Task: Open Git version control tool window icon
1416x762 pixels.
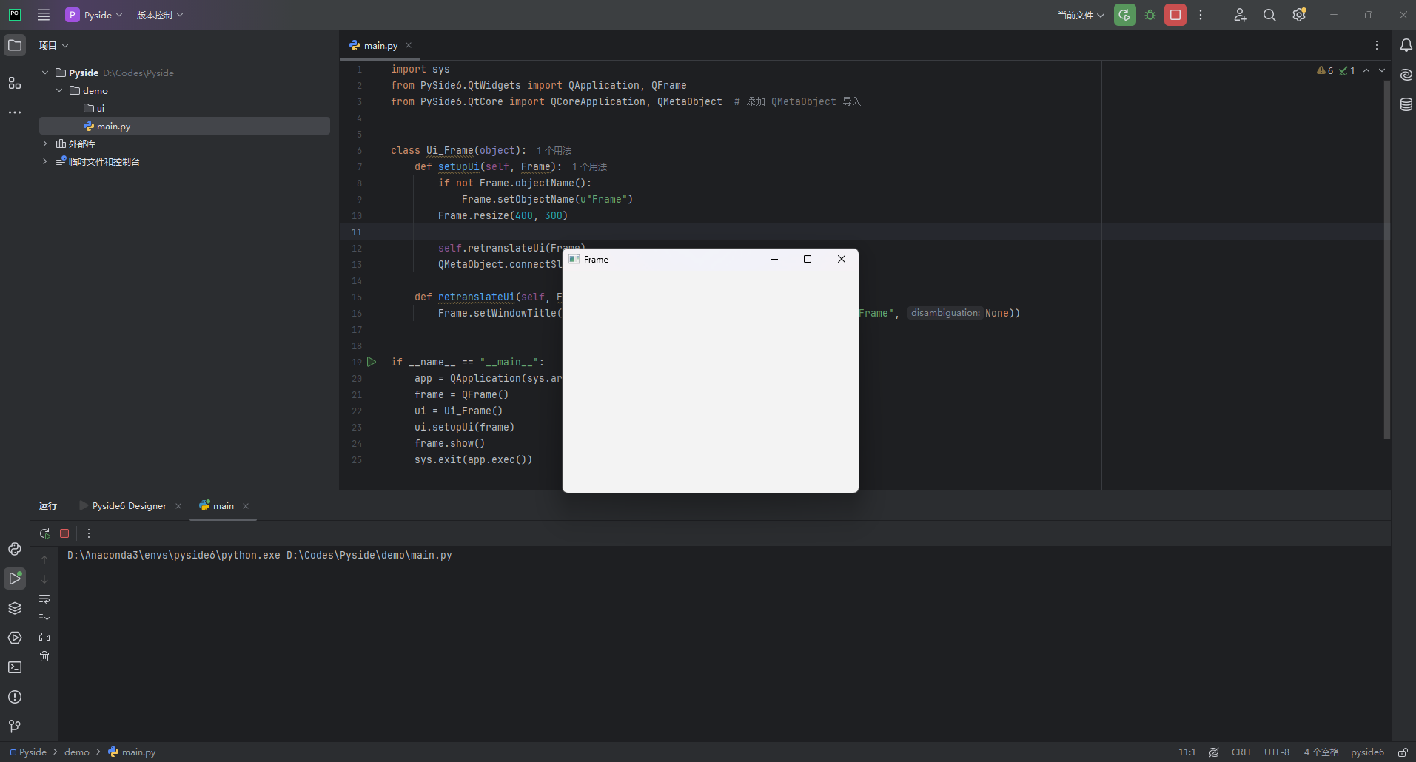Action: click(x=15, y=726)
